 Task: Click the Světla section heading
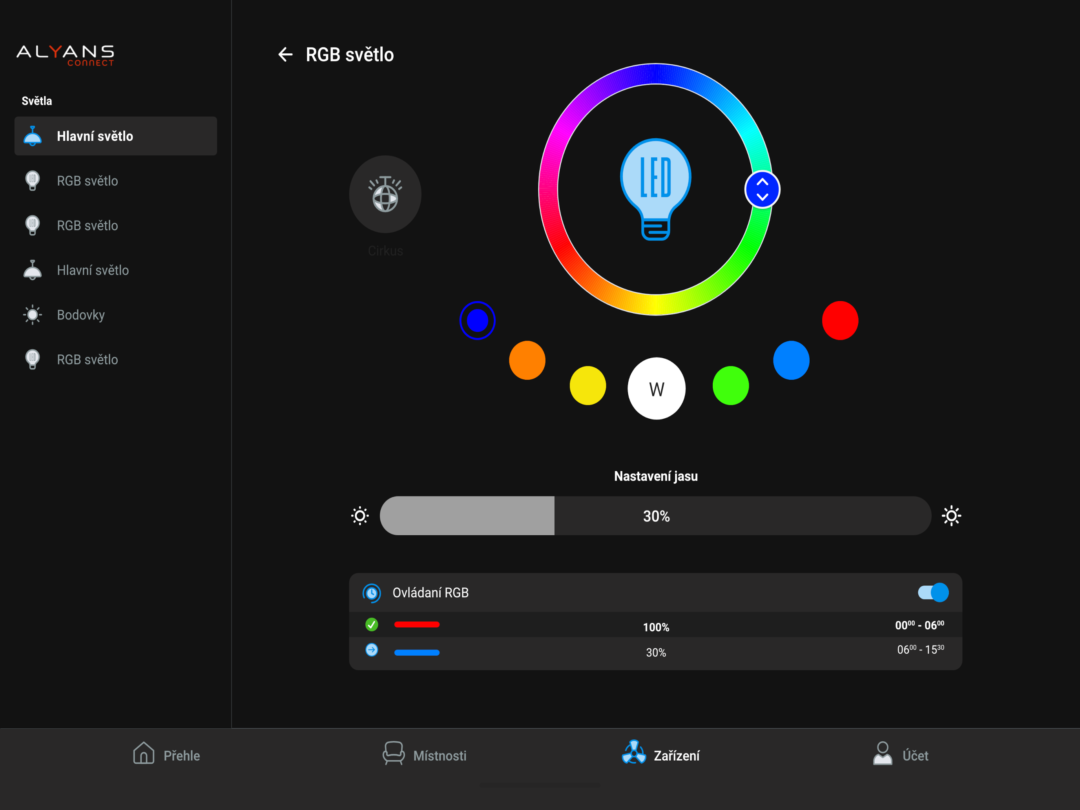coord(36,101)
